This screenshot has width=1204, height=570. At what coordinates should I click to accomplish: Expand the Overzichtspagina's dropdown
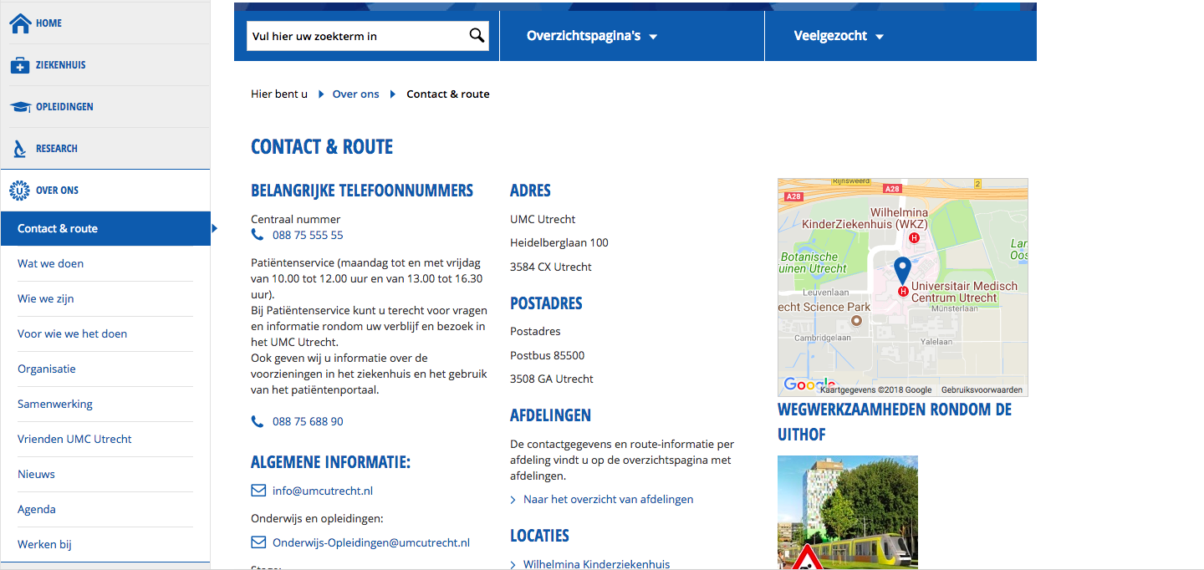pyautogui.click(x=592, y=36)
